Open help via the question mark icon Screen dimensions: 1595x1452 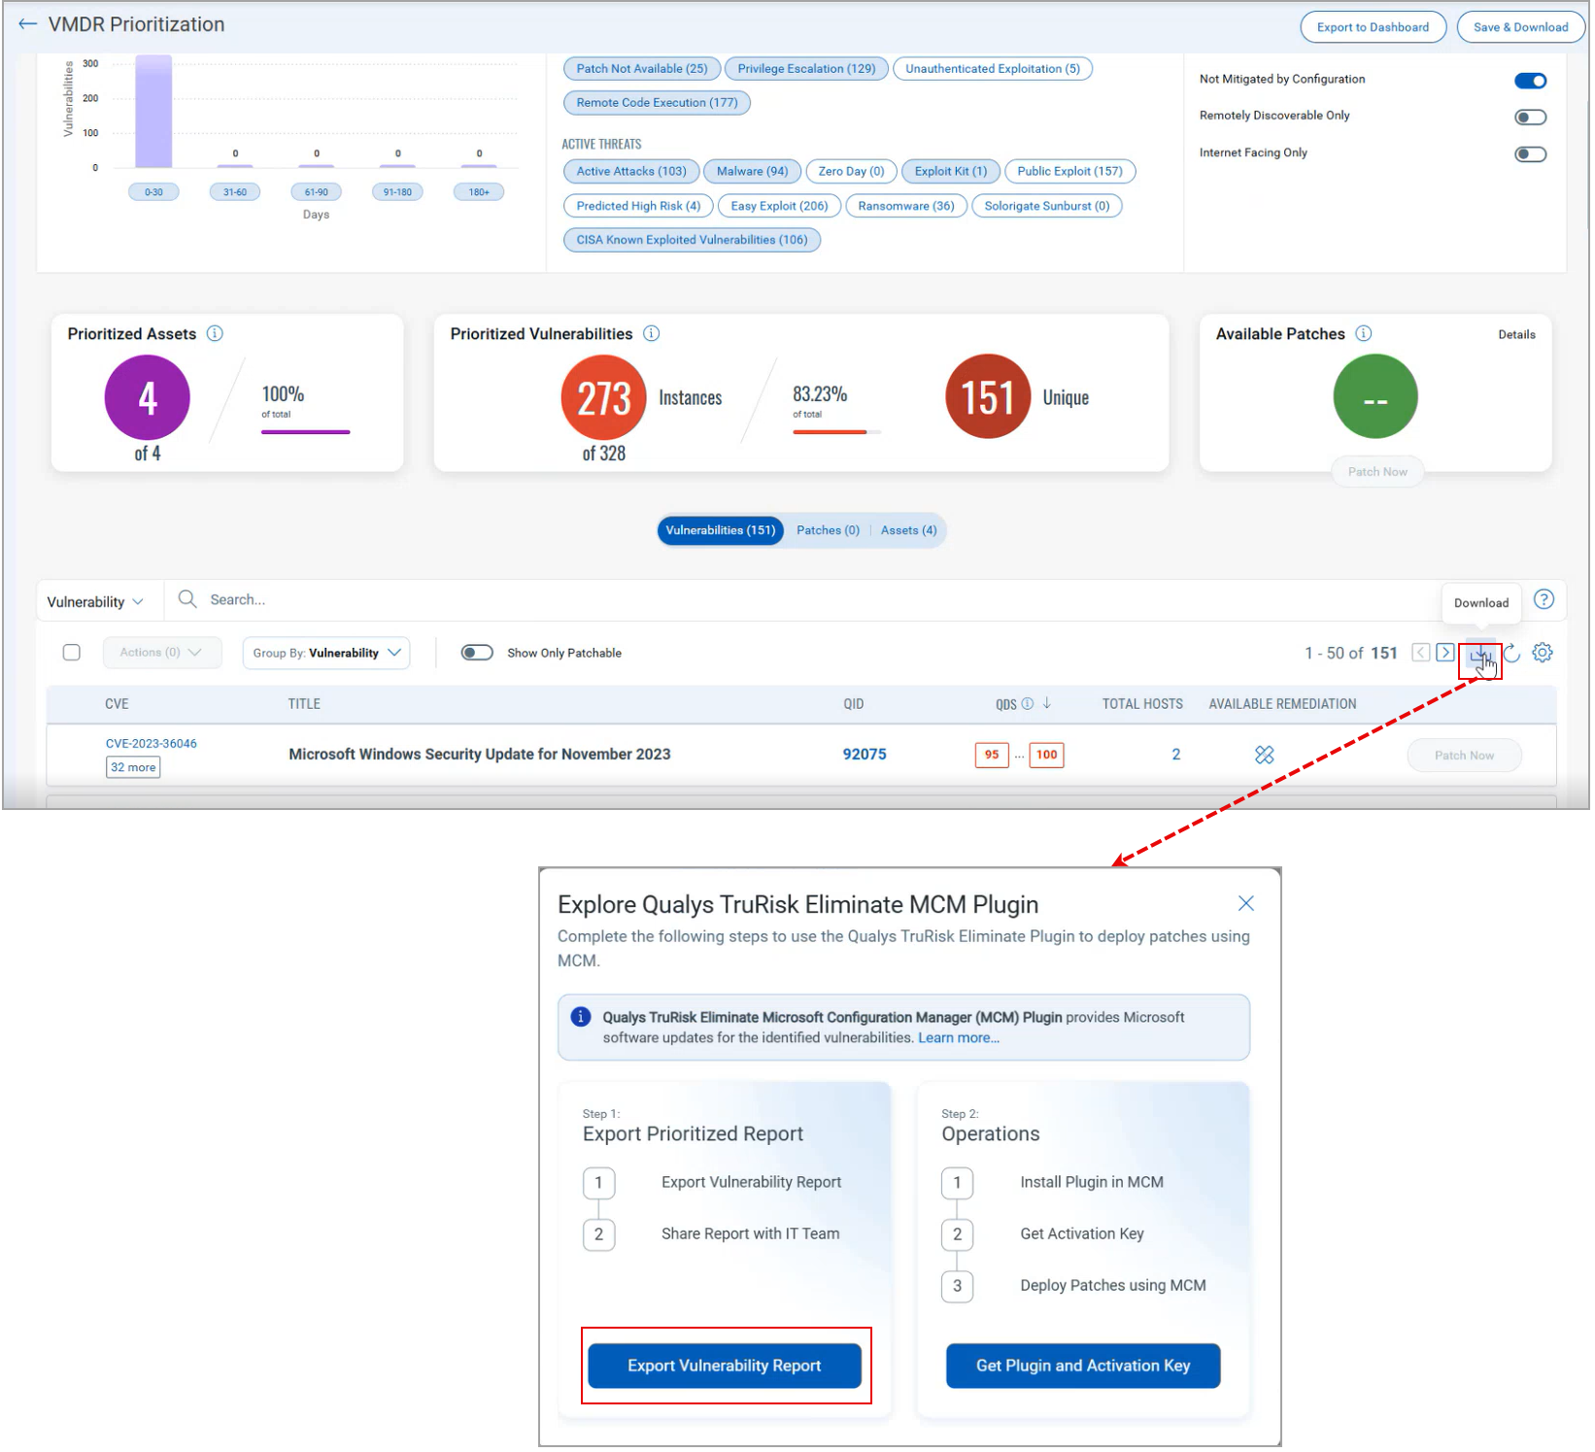coord(1544,600)
